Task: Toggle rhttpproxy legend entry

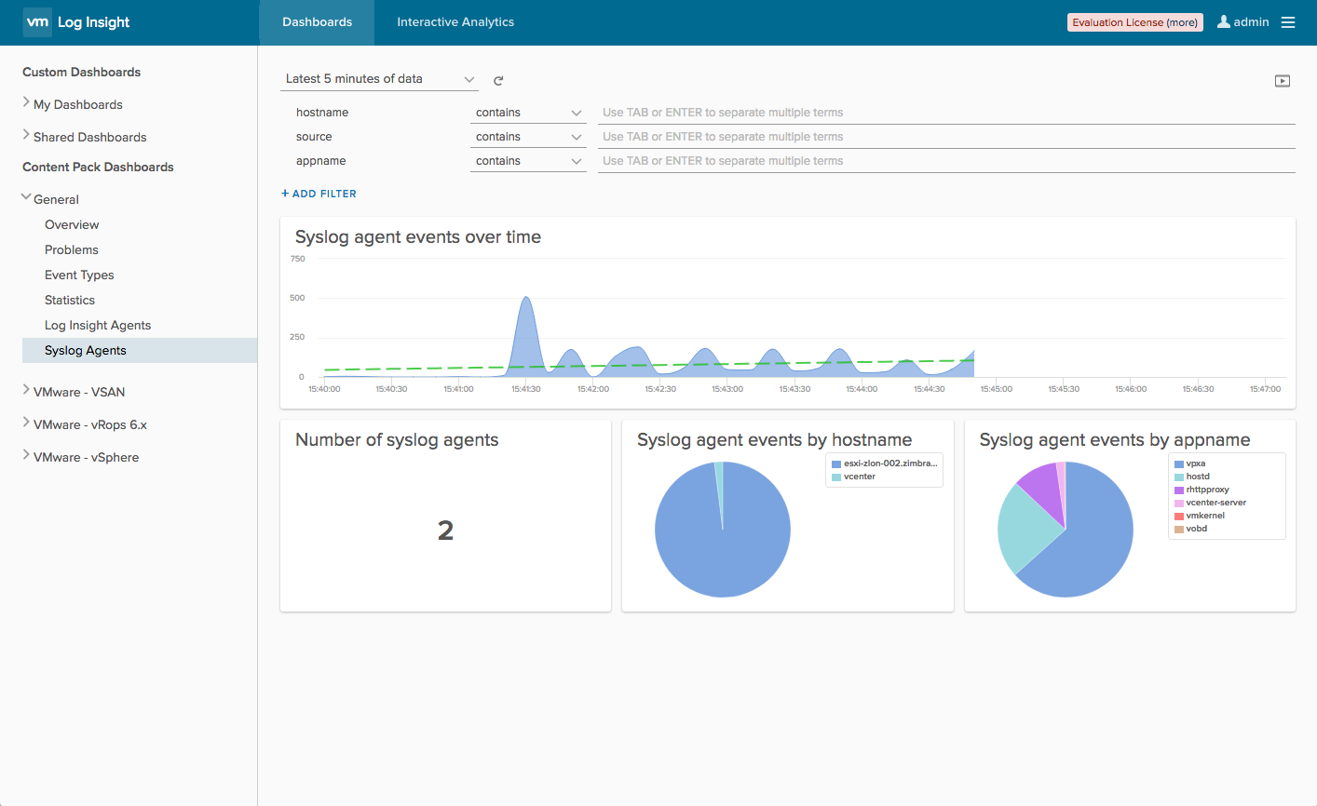Action: (x=1202, y=490)
